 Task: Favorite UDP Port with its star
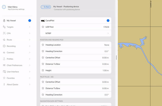(x=43, y=27)
